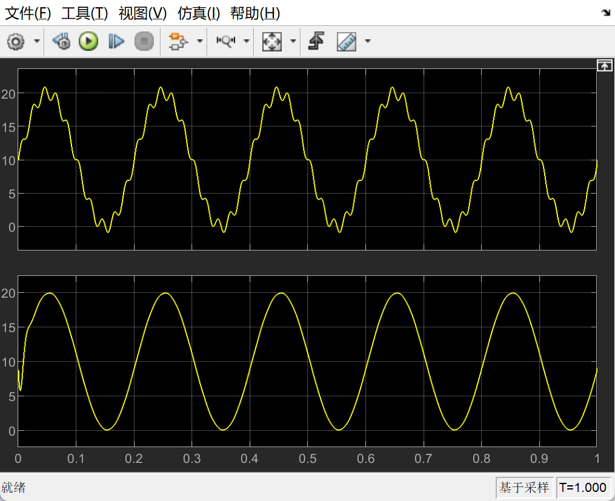Screen dimensions: 615x501
Task: Open the scope configuration properties gear
Action: click(x=16, y=41)
